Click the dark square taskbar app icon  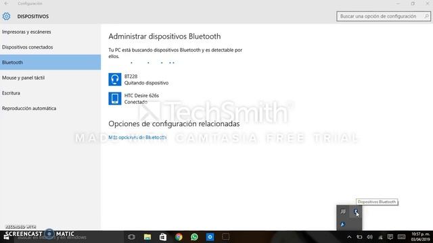click(225, 237)
